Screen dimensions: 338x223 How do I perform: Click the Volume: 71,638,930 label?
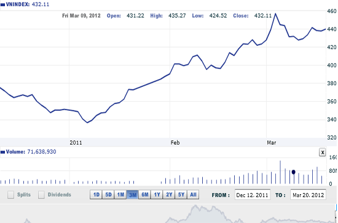[x=31, y=152]
